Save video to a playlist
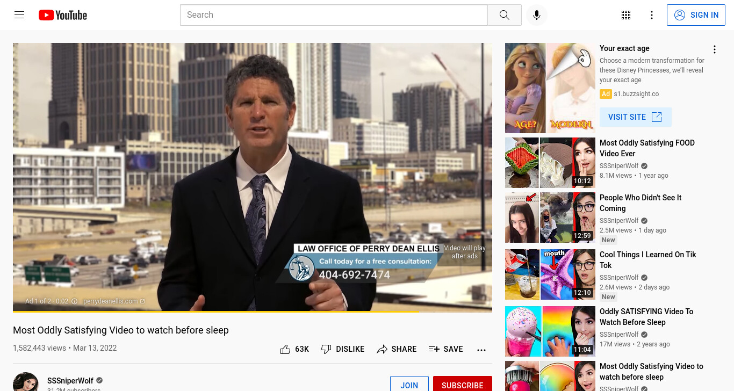 (445, 349)
